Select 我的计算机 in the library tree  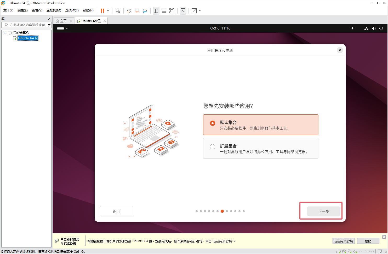[x=21, y=33]
